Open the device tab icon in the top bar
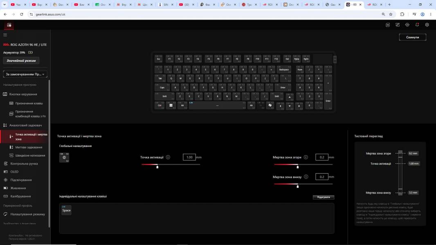The width and height of the screenshot is (436, 245). (x=9, y=25)
